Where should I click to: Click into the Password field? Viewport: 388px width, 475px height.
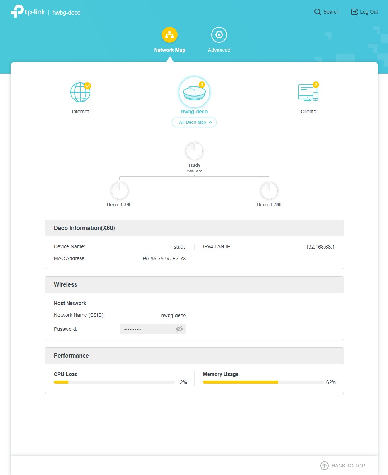point(153,329)
